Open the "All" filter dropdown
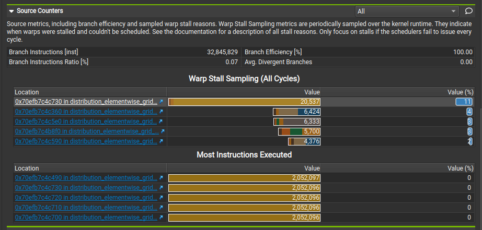Screen dimensions: 482x230 click(x=406, y=11)
